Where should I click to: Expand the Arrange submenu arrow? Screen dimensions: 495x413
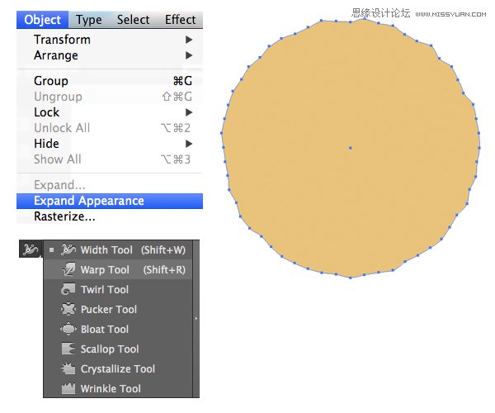(x=189, y=55)
